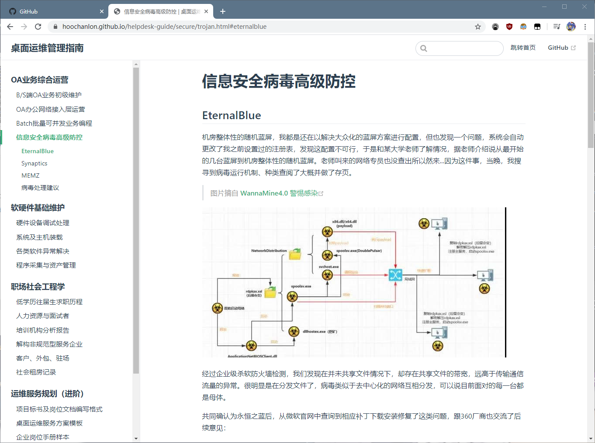
Task: Open 企业岗位手册样本 page
Action: pyautogui.click(x=43, y=437)
